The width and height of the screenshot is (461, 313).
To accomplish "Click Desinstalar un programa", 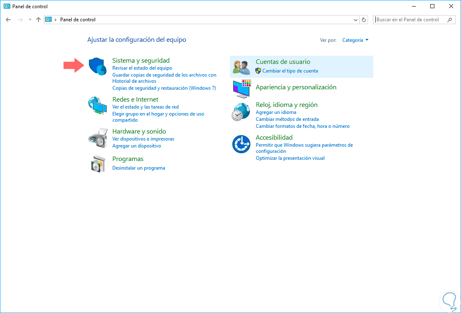I will 139,168.
